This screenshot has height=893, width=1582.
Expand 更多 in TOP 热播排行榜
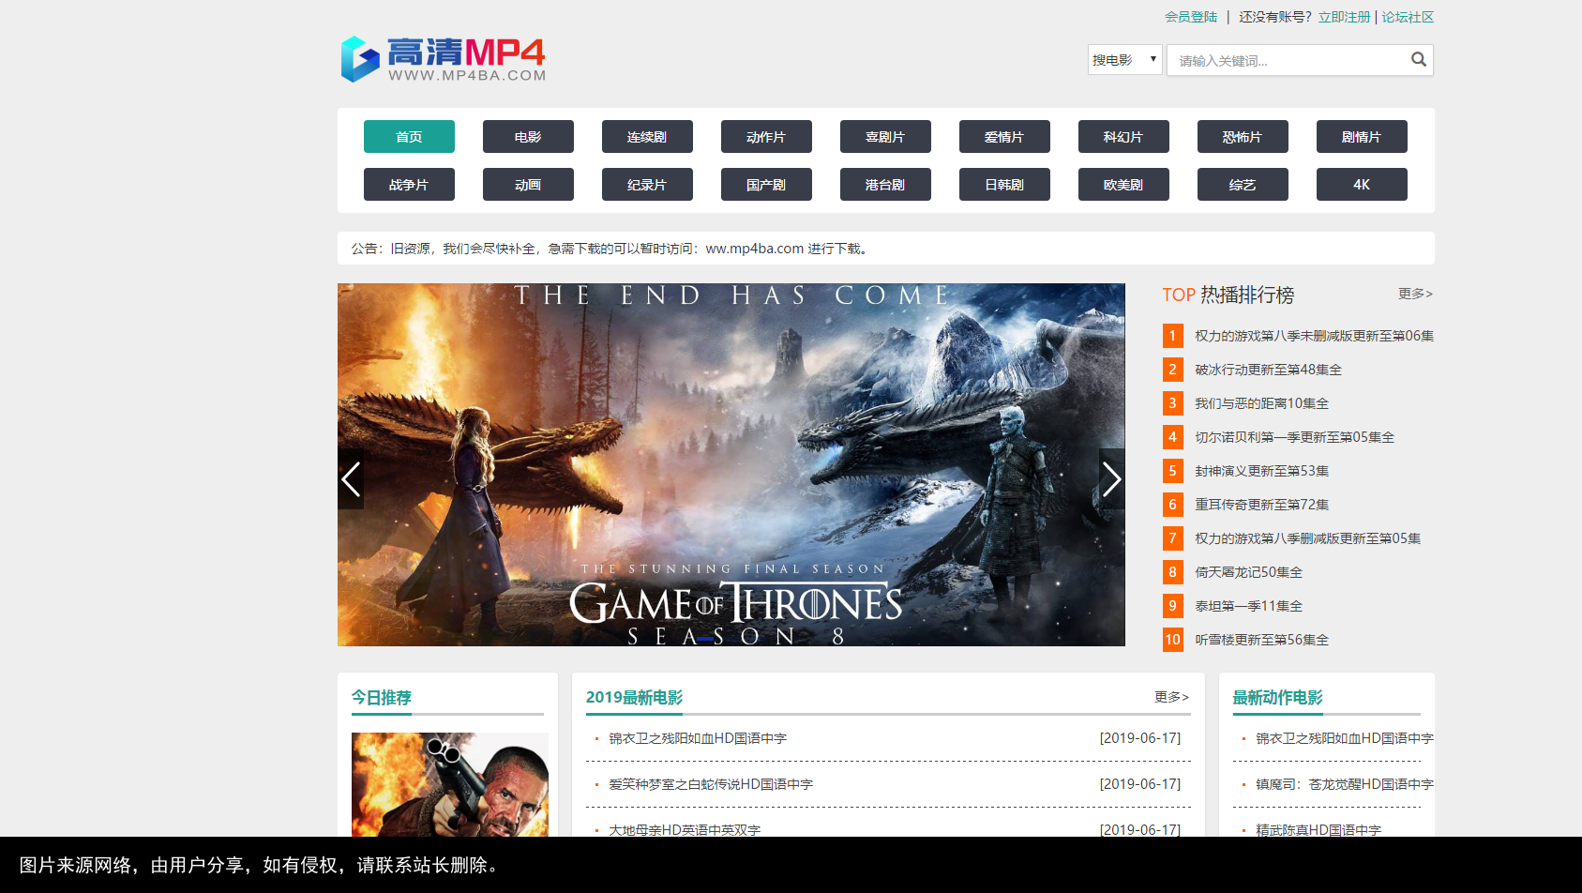pos(1414,294)
